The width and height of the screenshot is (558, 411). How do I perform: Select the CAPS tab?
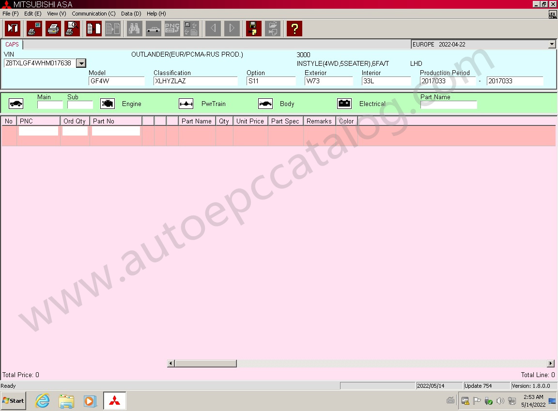[12, 45]
